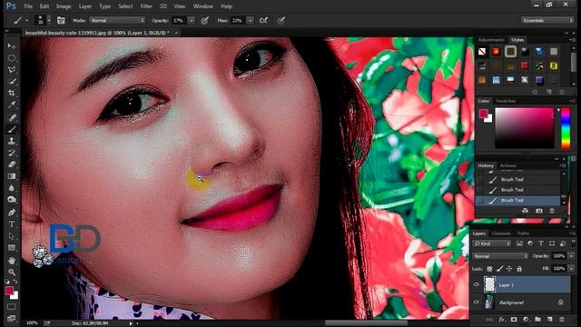The image size is (581, 327).
Task: Create a new fill or adjustment layer
Action: (526, 319)
